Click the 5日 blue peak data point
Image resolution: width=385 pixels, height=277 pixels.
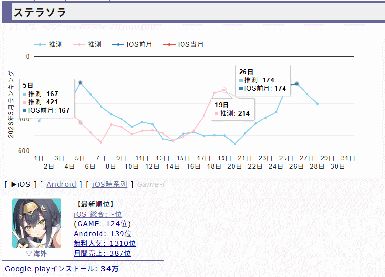pos(81,83)
